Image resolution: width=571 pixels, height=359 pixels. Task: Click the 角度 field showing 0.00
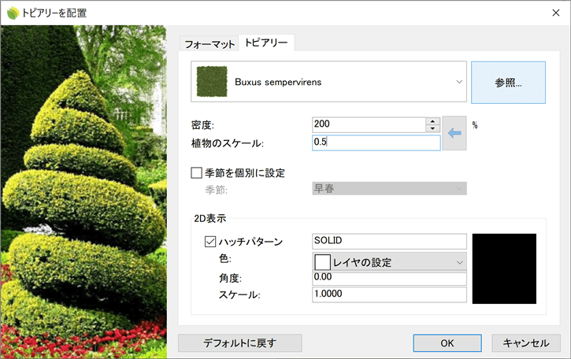[x=389, y=278]
